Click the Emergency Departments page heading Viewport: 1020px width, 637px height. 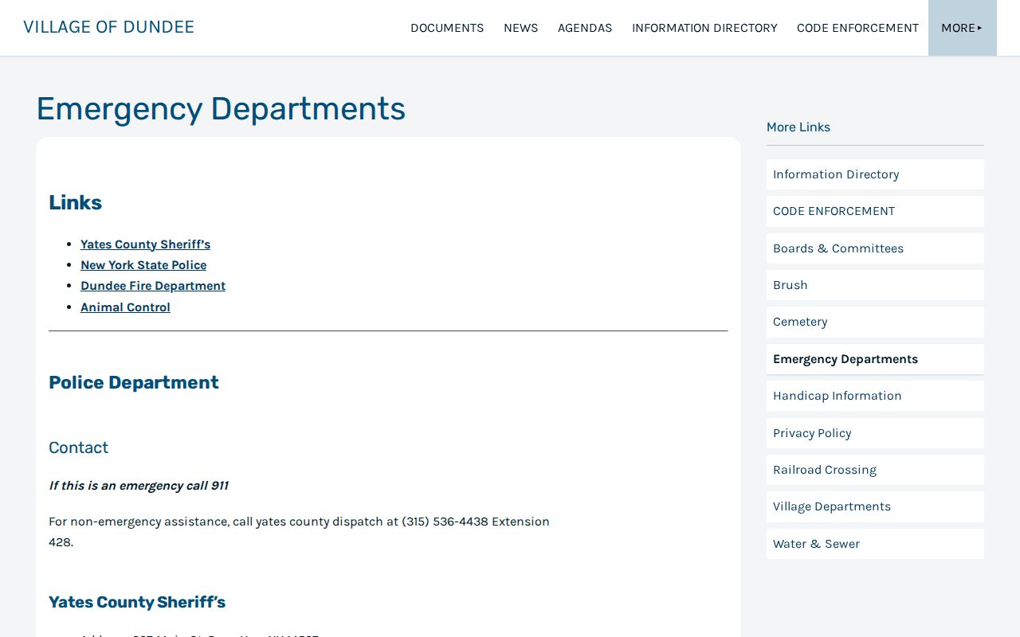point(221,109)
